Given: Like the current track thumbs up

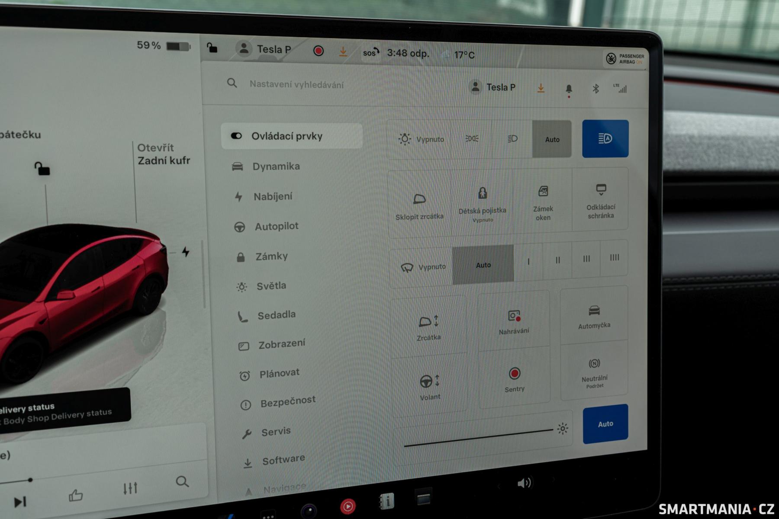Looking at the screenshot, I should coord(76,495).
